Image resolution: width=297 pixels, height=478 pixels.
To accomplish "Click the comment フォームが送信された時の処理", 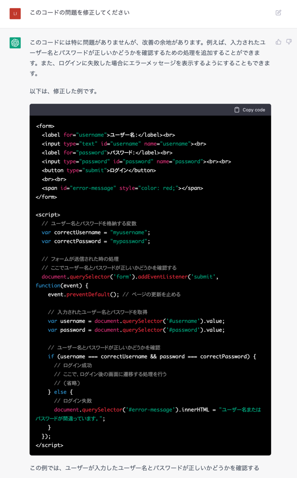I will 80,259.
